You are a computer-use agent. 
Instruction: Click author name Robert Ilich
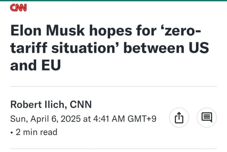coord(38,104)
